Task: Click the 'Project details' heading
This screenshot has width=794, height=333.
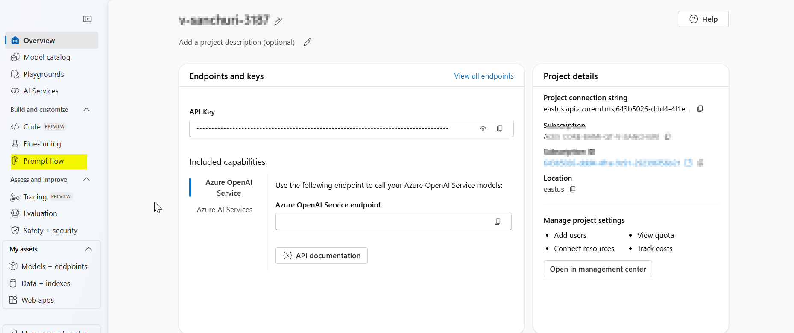Action: click(571, 76)
